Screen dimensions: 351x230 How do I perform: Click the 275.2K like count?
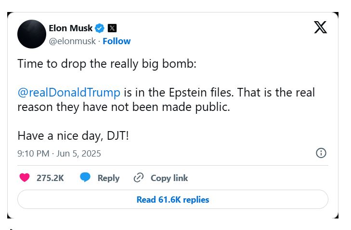[x=50, y=178]
